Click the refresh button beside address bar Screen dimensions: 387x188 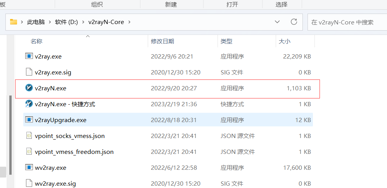[x=294, y=22]
